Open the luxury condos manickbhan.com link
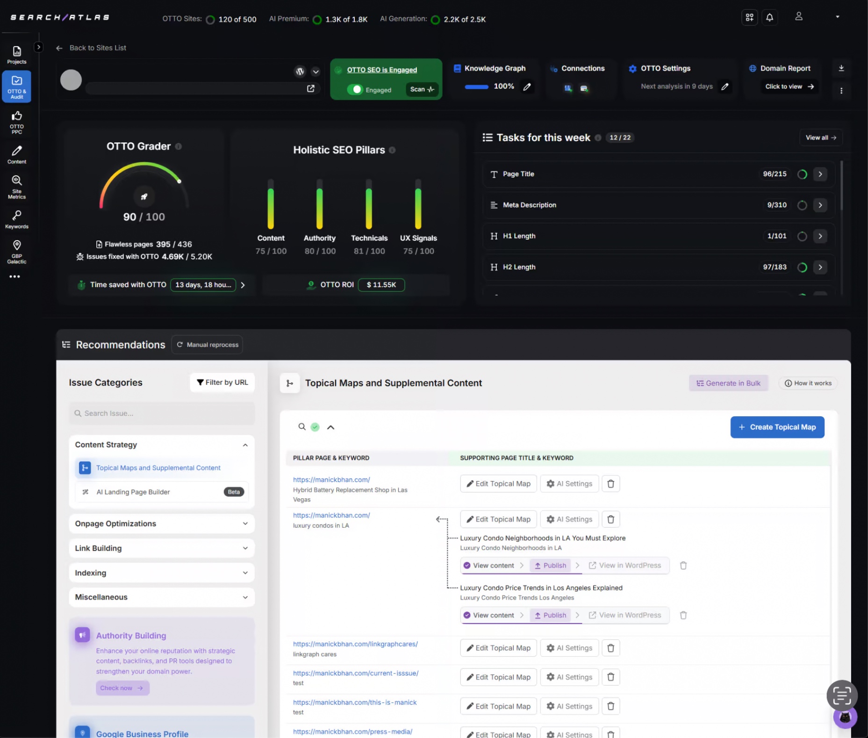 click(x=331, y=515)
